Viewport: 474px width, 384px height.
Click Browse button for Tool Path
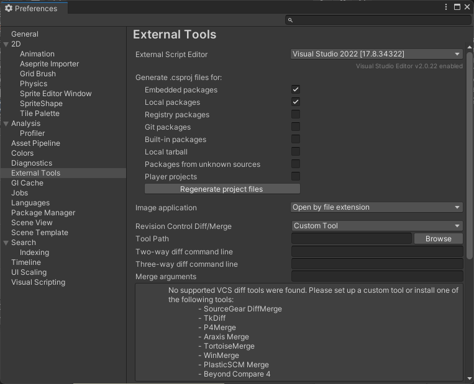[x=439, y=238]
